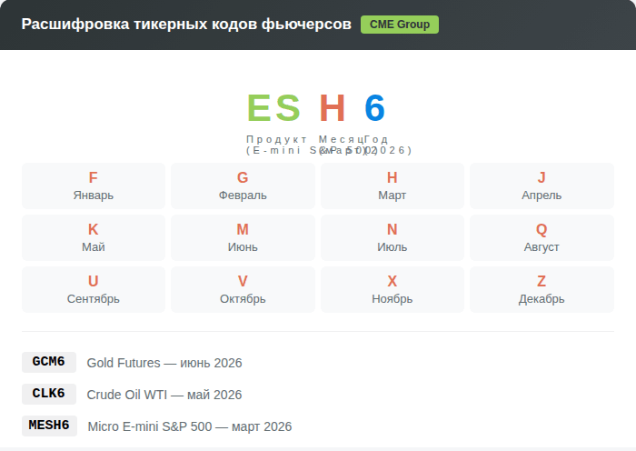The height and width of the screenshot is (451, 636).
Task: Click the Gold Futures июнь 2026 description
Action: 164,363
